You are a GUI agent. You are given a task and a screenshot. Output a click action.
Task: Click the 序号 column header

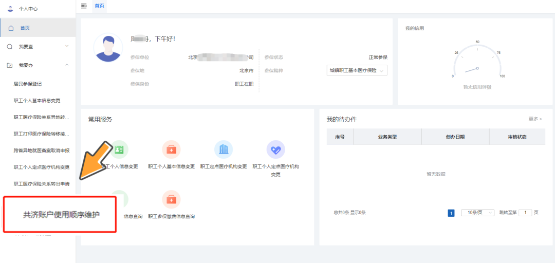click(340, 137)
